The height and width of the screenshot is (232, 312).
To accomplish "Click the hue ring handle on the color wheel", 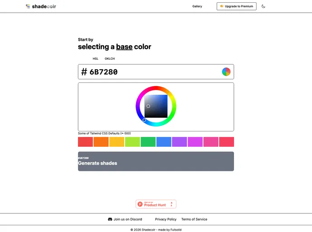I will [x=144, y=120].
